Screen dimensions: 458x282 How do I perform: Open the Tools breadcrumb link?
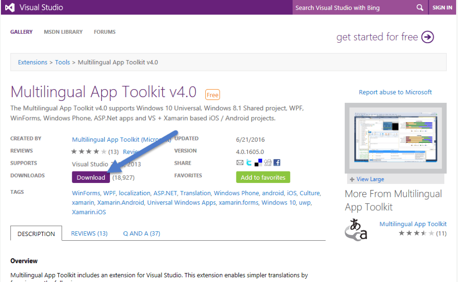62,62
